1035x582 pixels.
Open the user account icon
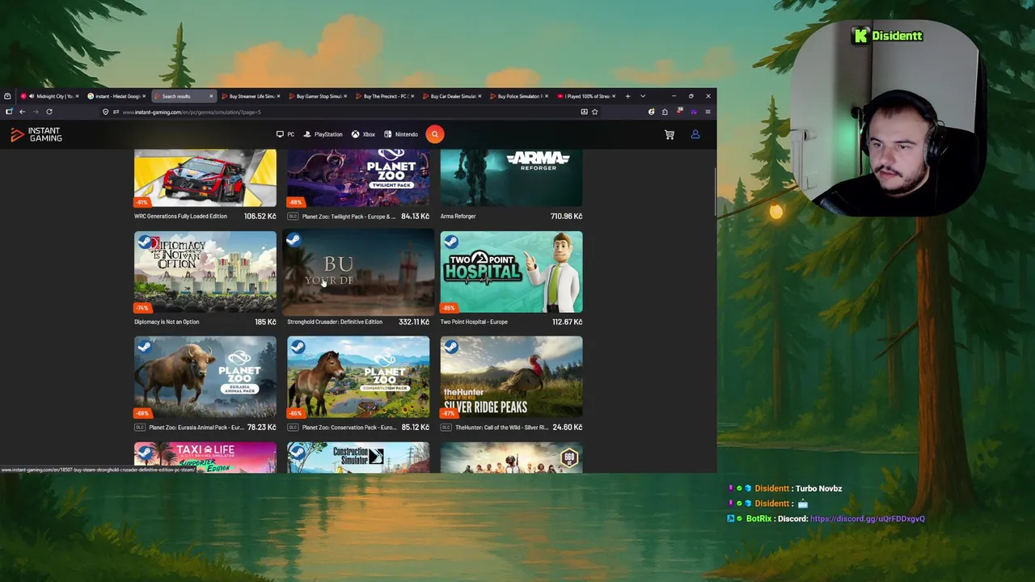click(x=695, y=134)
